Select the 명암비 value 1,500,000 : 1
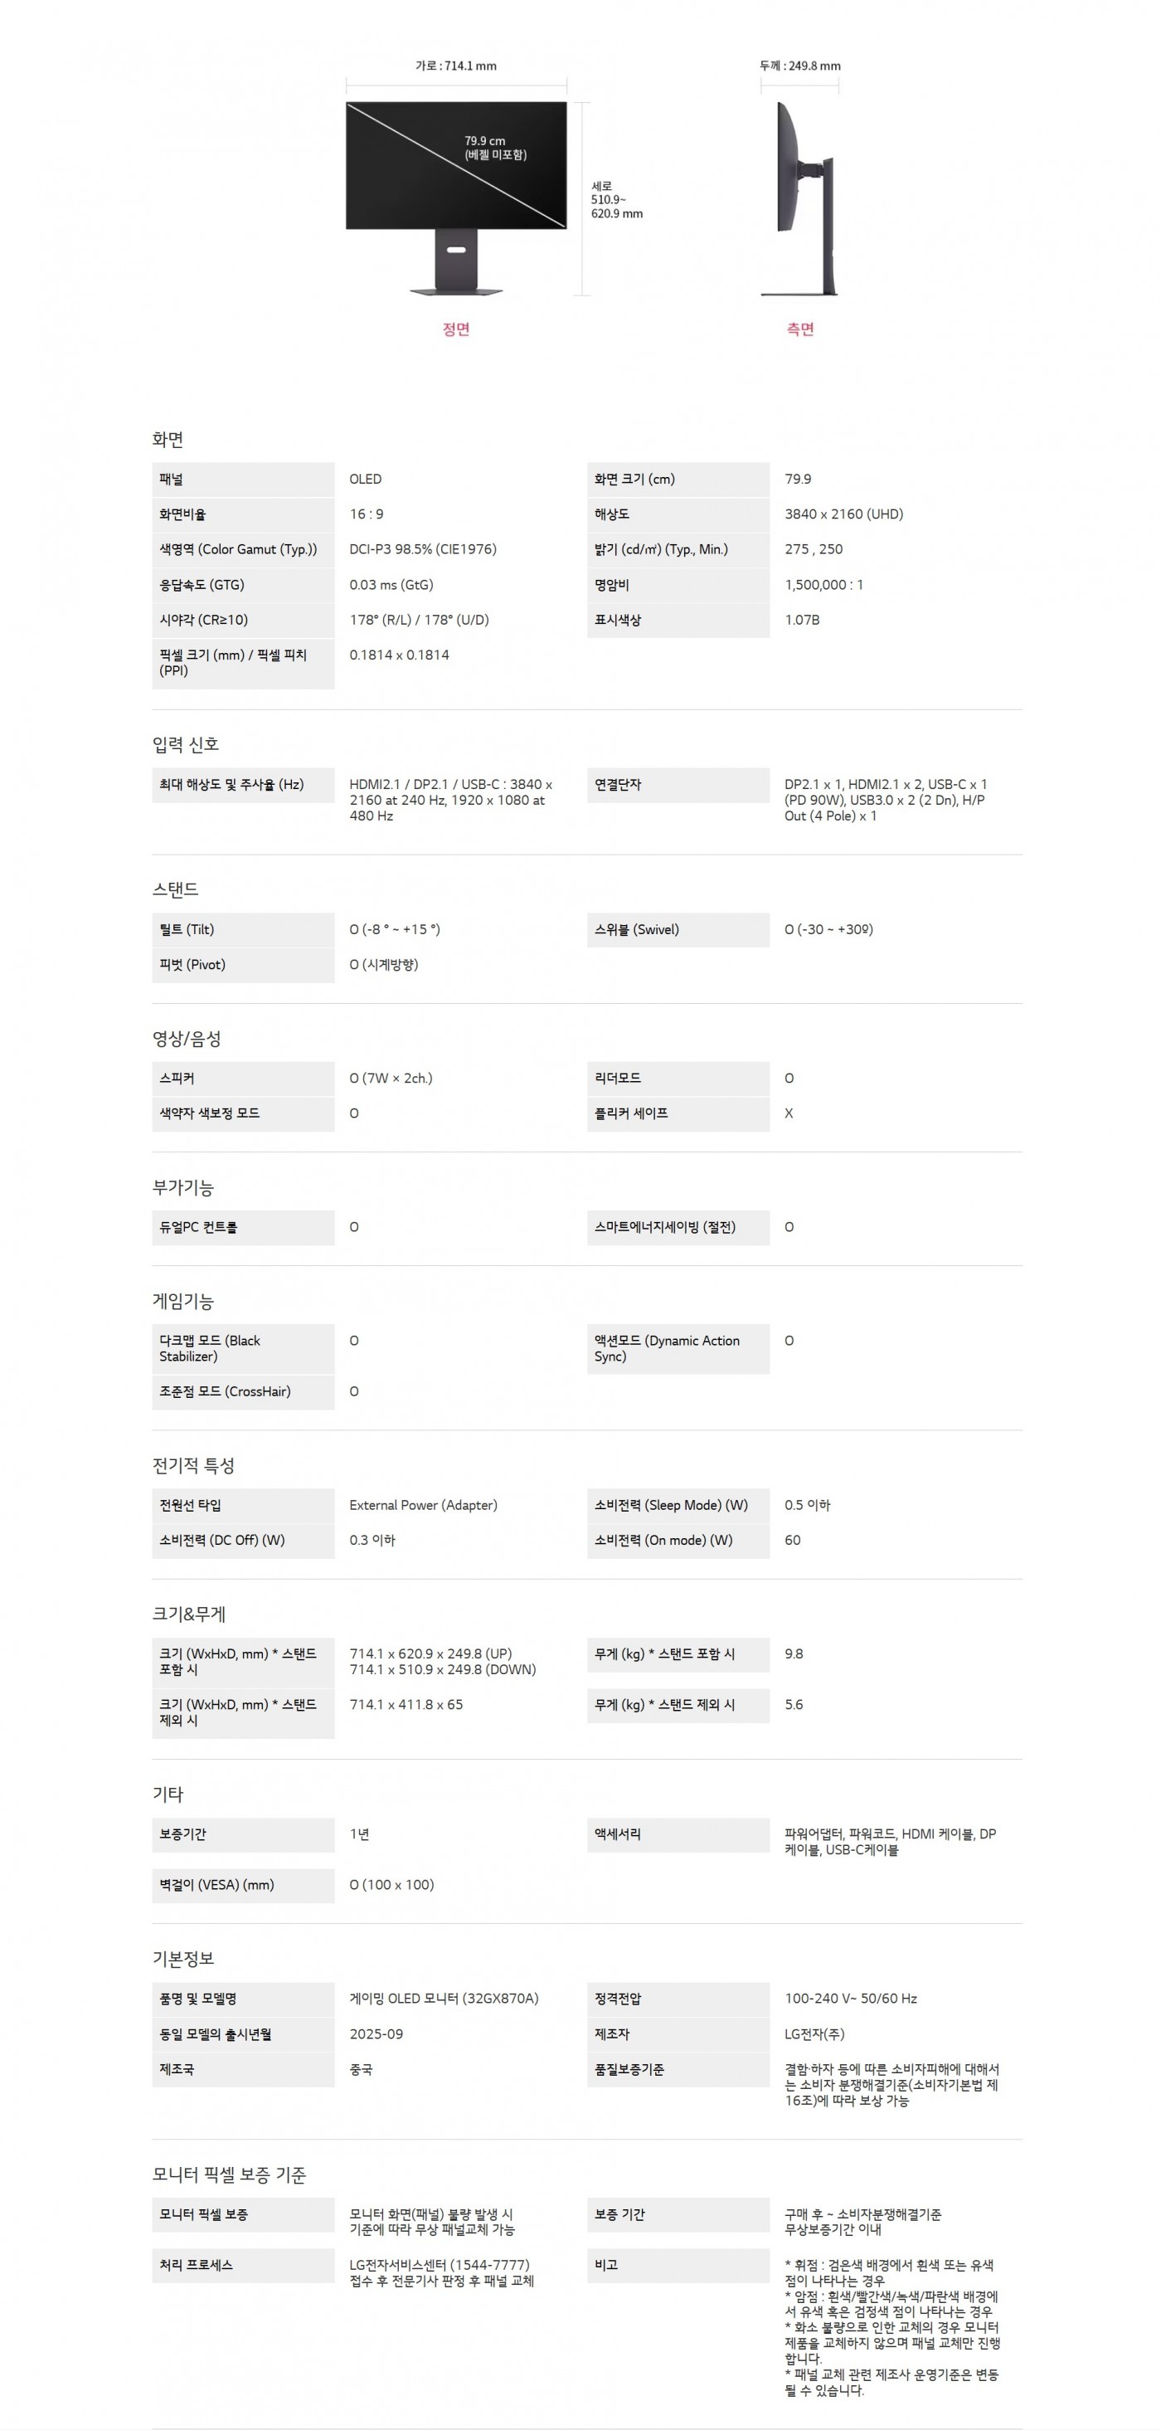The width and height of the screenshot is (1161, 2430). pos(823,585)
